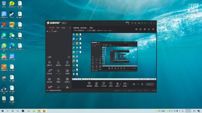Screen dimensions: 202x113
Task: Switch to the second scene tab
Action: click(58, 28)
